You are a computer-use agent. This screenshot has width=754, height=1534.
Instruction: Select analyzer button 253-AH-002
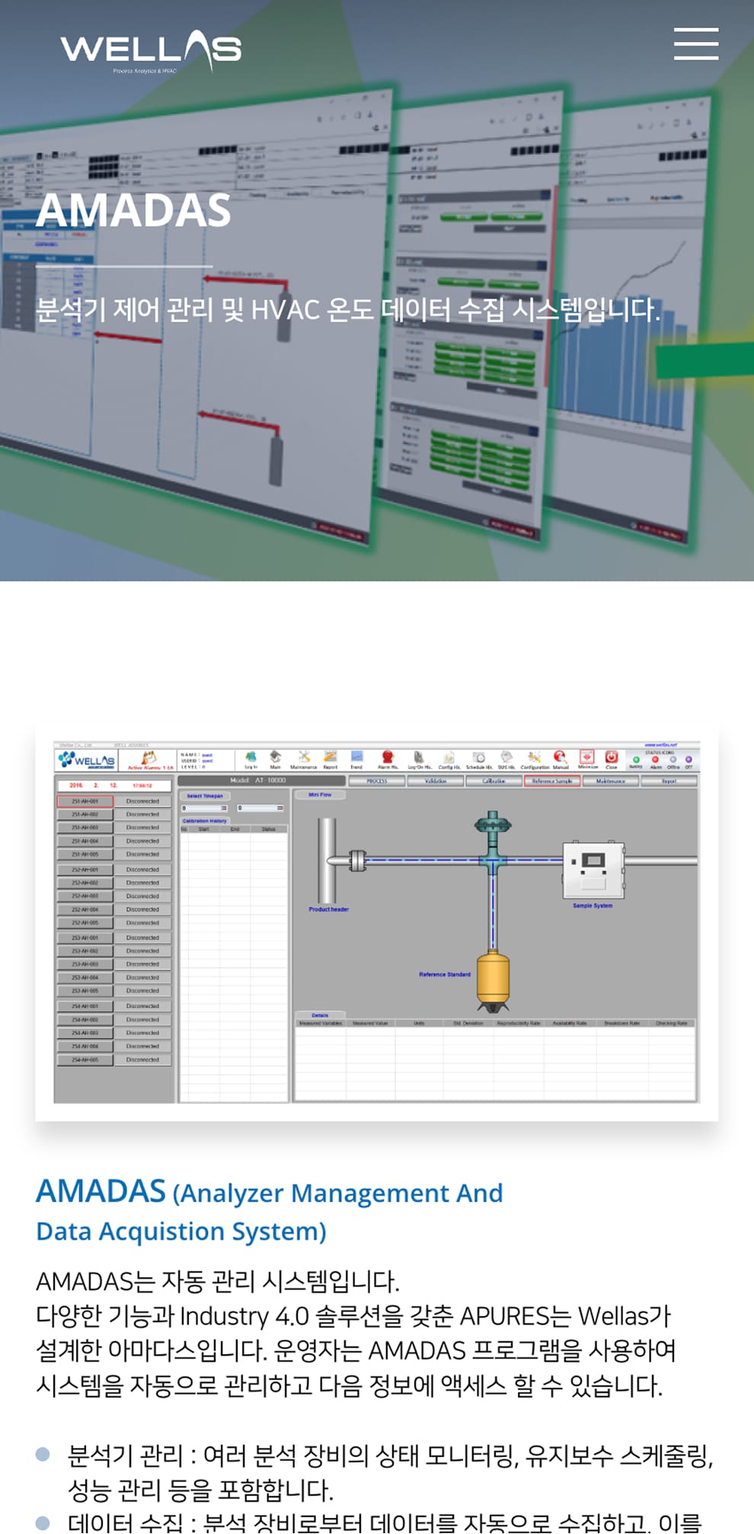pos(85,951)
